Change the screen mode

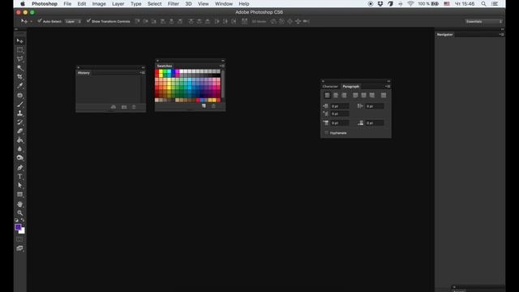(19, 248)
